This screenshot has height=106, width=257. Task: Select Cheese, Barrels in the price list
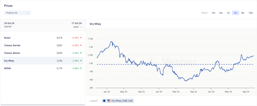(x=12, y=45)
